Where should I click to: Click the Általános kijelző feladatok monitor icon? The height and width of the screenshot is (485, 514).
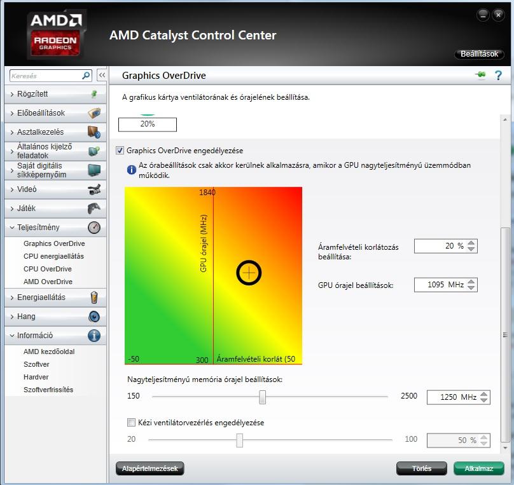[x=94, y=151]
